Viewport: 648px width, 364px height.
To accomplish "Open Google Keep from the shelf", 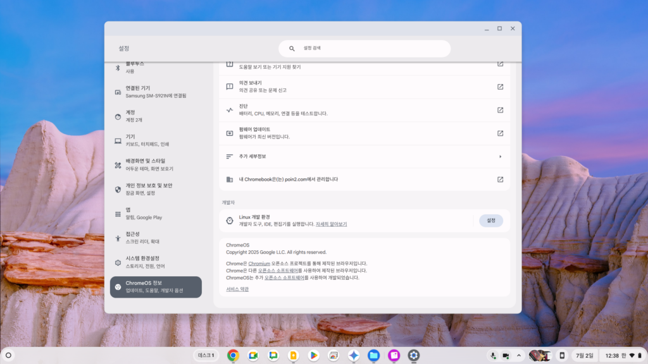I will tap(294, 355).
